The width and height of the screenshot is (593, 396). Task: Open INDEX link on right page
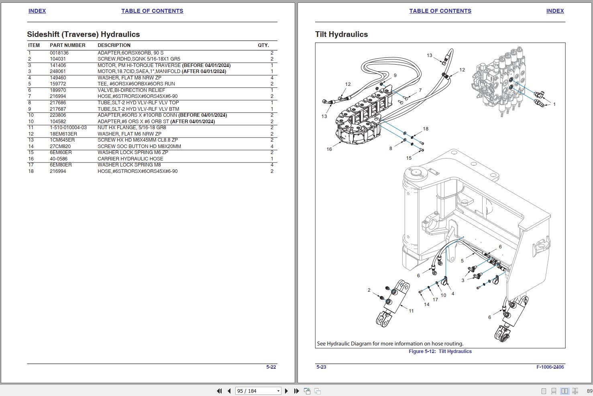555,11
